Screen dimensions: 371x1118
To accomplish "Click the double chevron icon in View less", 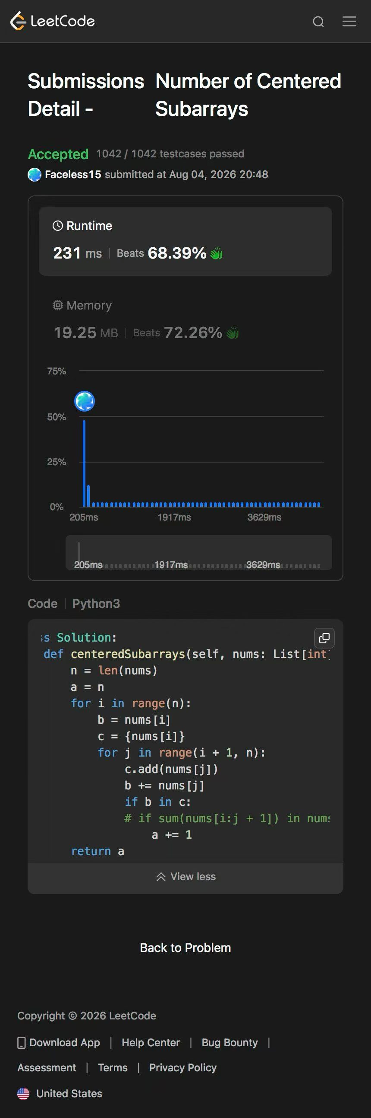I will tap(161, 876).
